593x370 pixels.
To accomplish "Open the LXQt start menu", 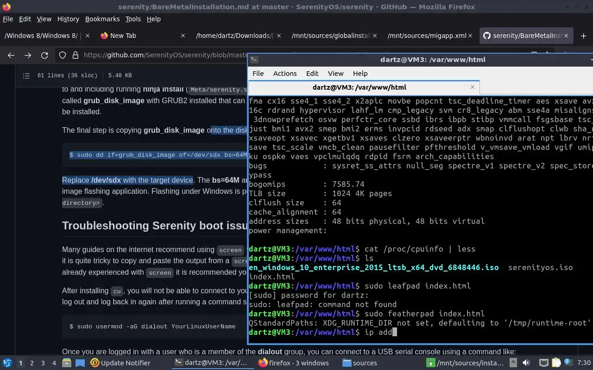I will [x=7, y=363].
